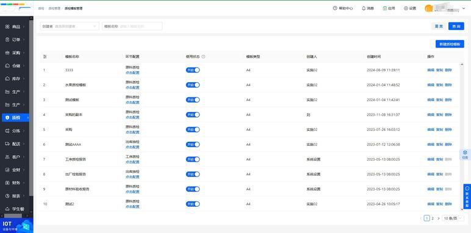Open the 配送 delivery truck icon
The width and height of the screenshot is (471, 233).
pos(7,144)
